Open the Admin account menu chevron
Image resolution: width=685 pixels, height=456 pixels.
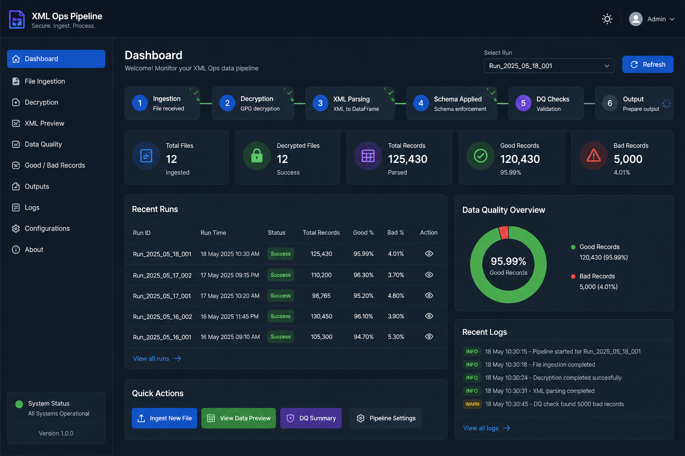coord(672,19)
